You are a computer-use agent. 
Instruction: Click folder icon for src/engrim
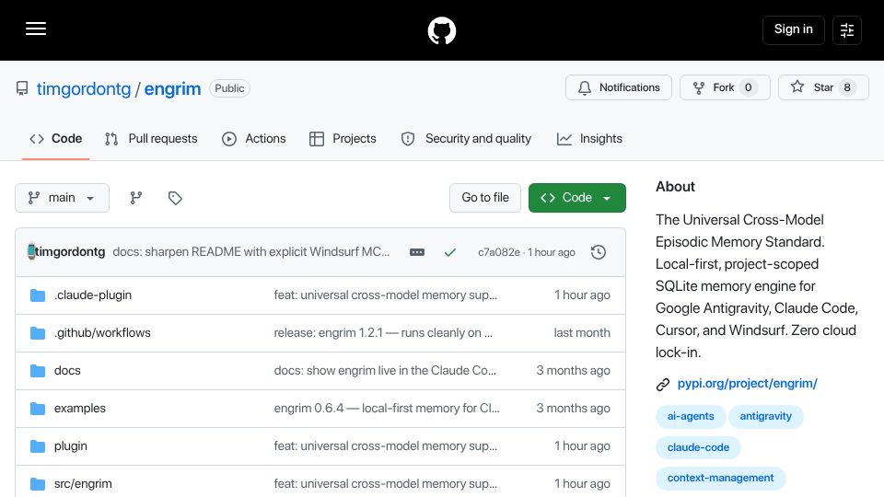[x=38, y=484]
